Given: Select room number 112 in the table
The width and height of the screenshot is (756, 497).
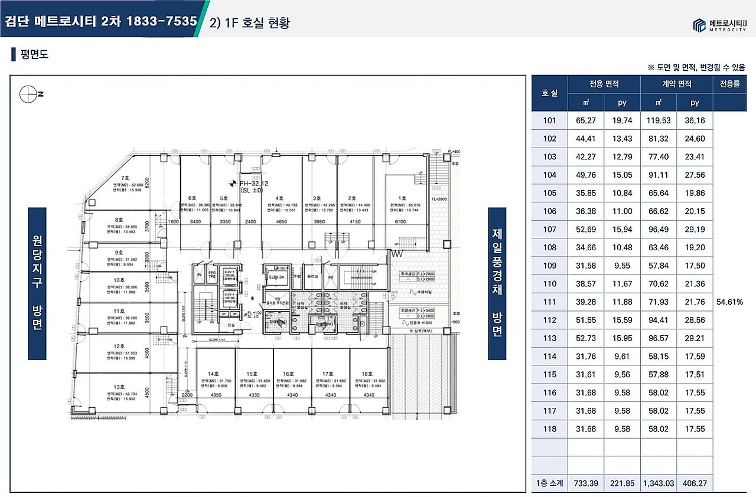Looking at the screenshot, I should coord(549,320).
